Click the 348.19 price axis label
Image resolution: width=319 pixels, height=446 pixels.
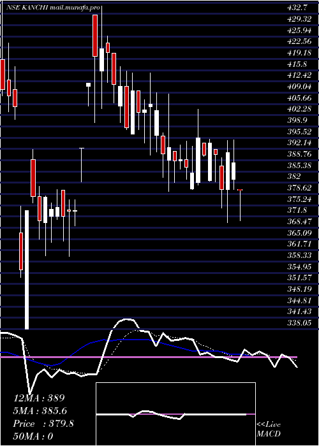300,289
